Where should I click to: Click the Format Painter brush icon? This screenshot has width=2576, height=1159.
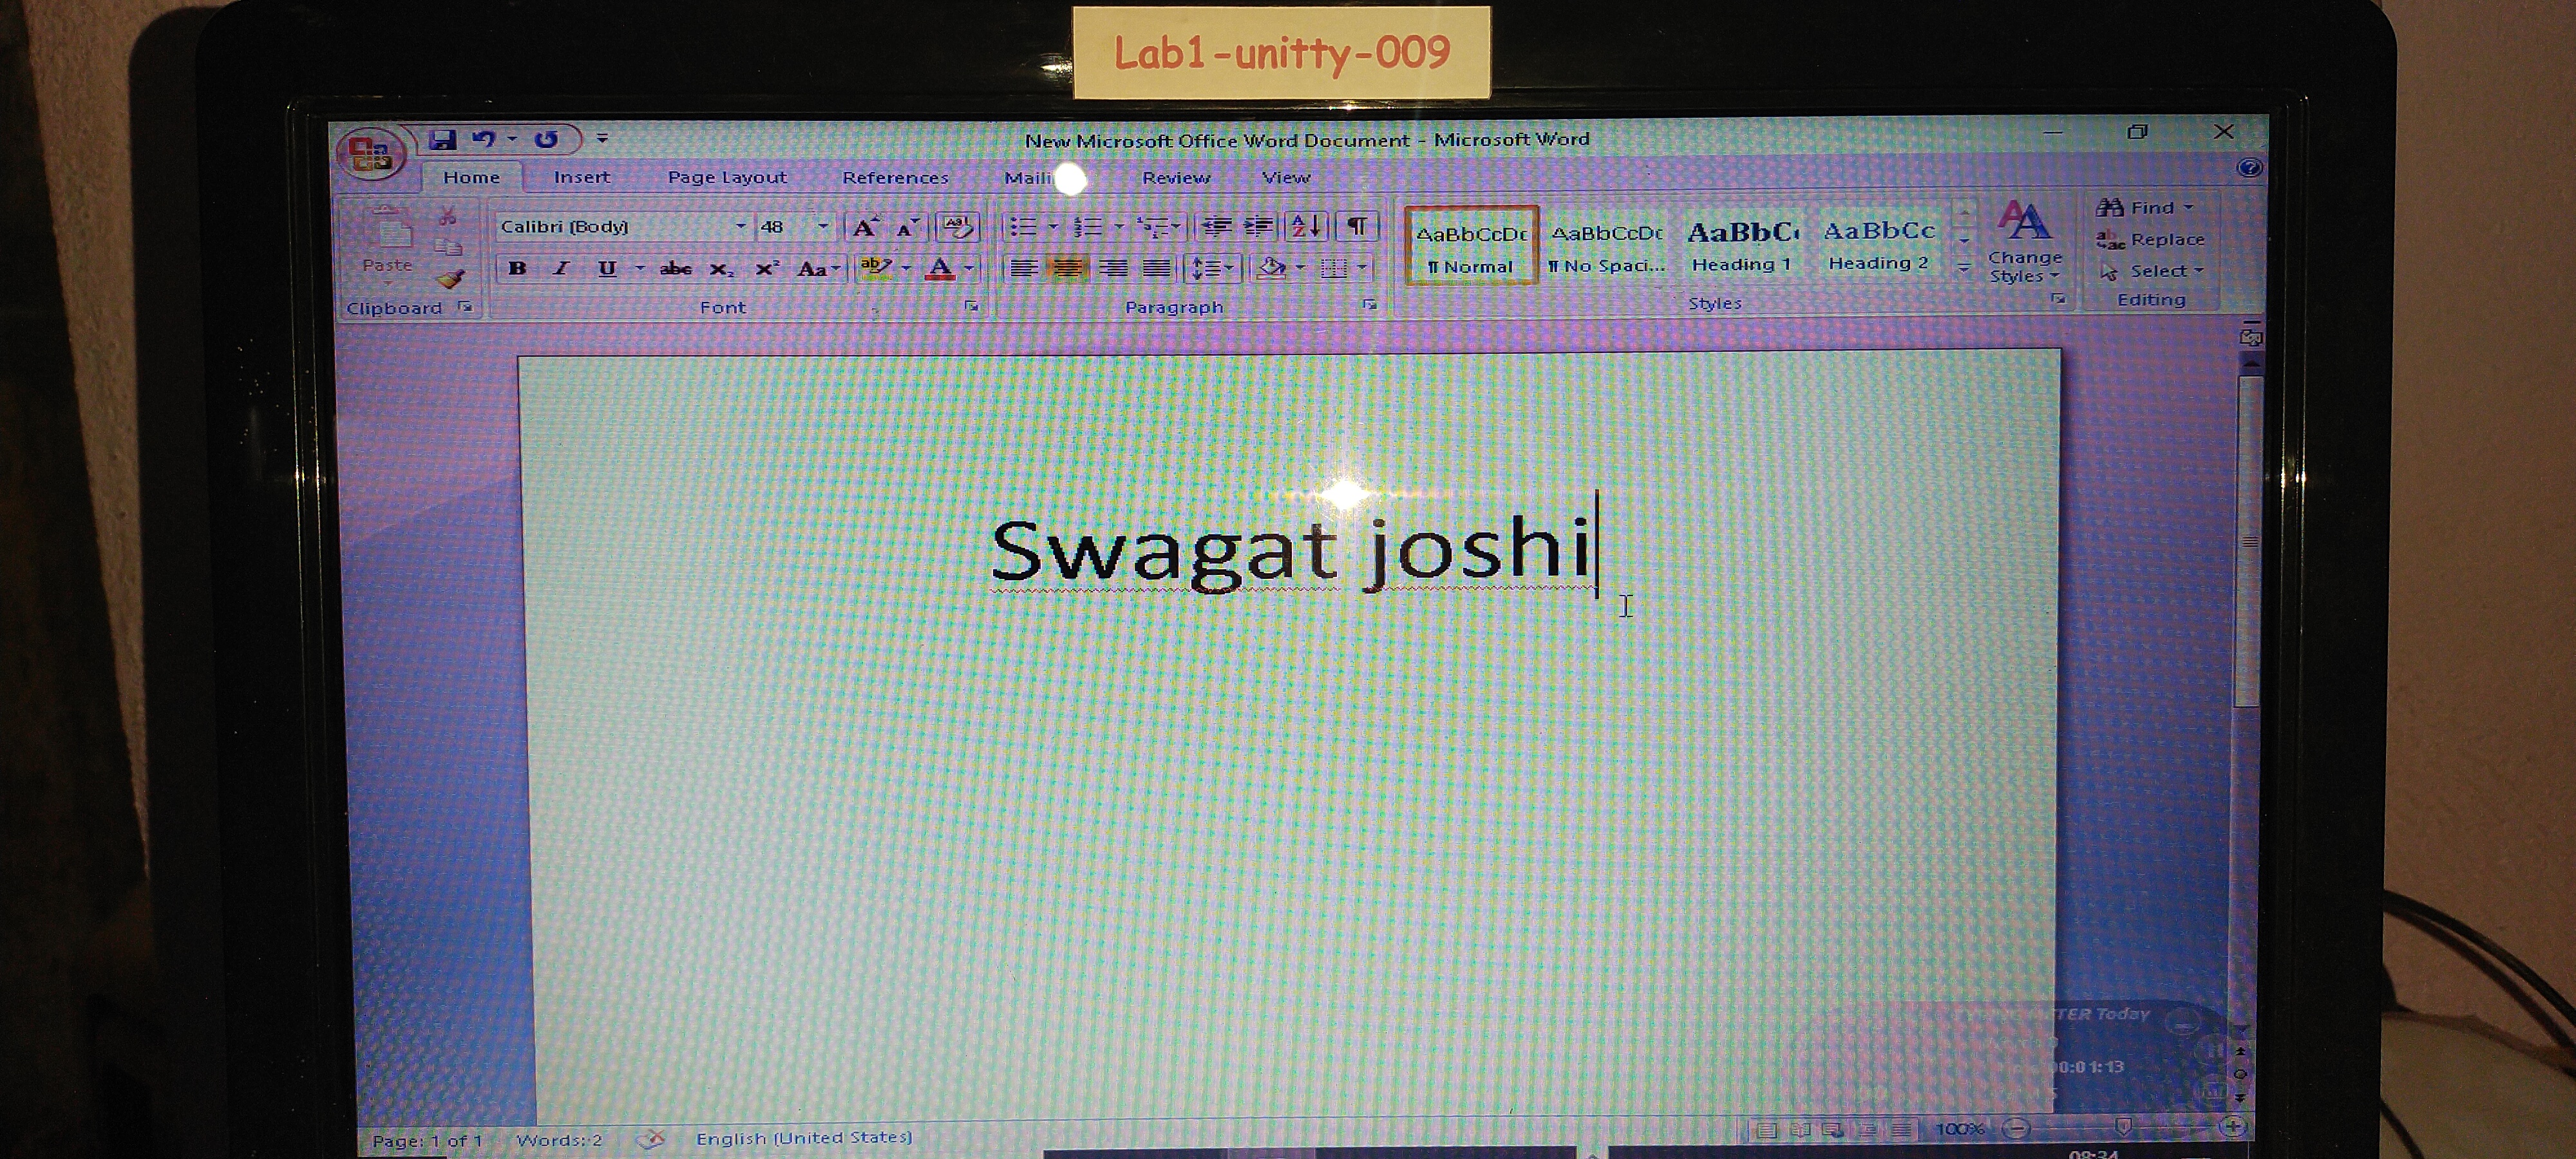[451, 279]
